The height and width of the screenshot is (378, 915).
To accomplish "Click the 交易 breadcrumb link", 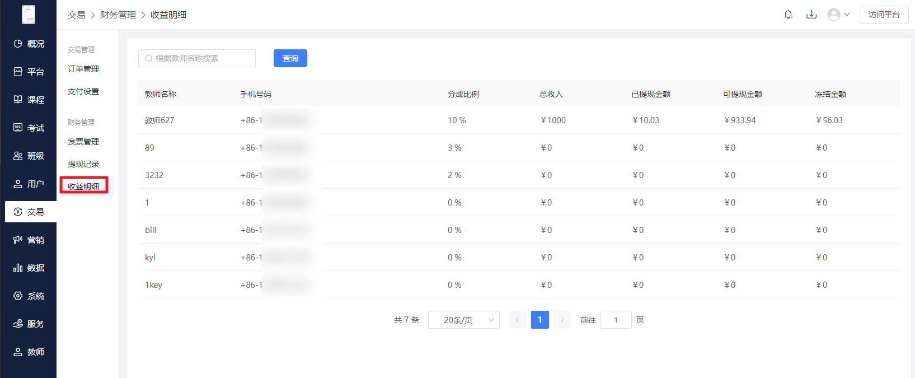I will 77,15.
